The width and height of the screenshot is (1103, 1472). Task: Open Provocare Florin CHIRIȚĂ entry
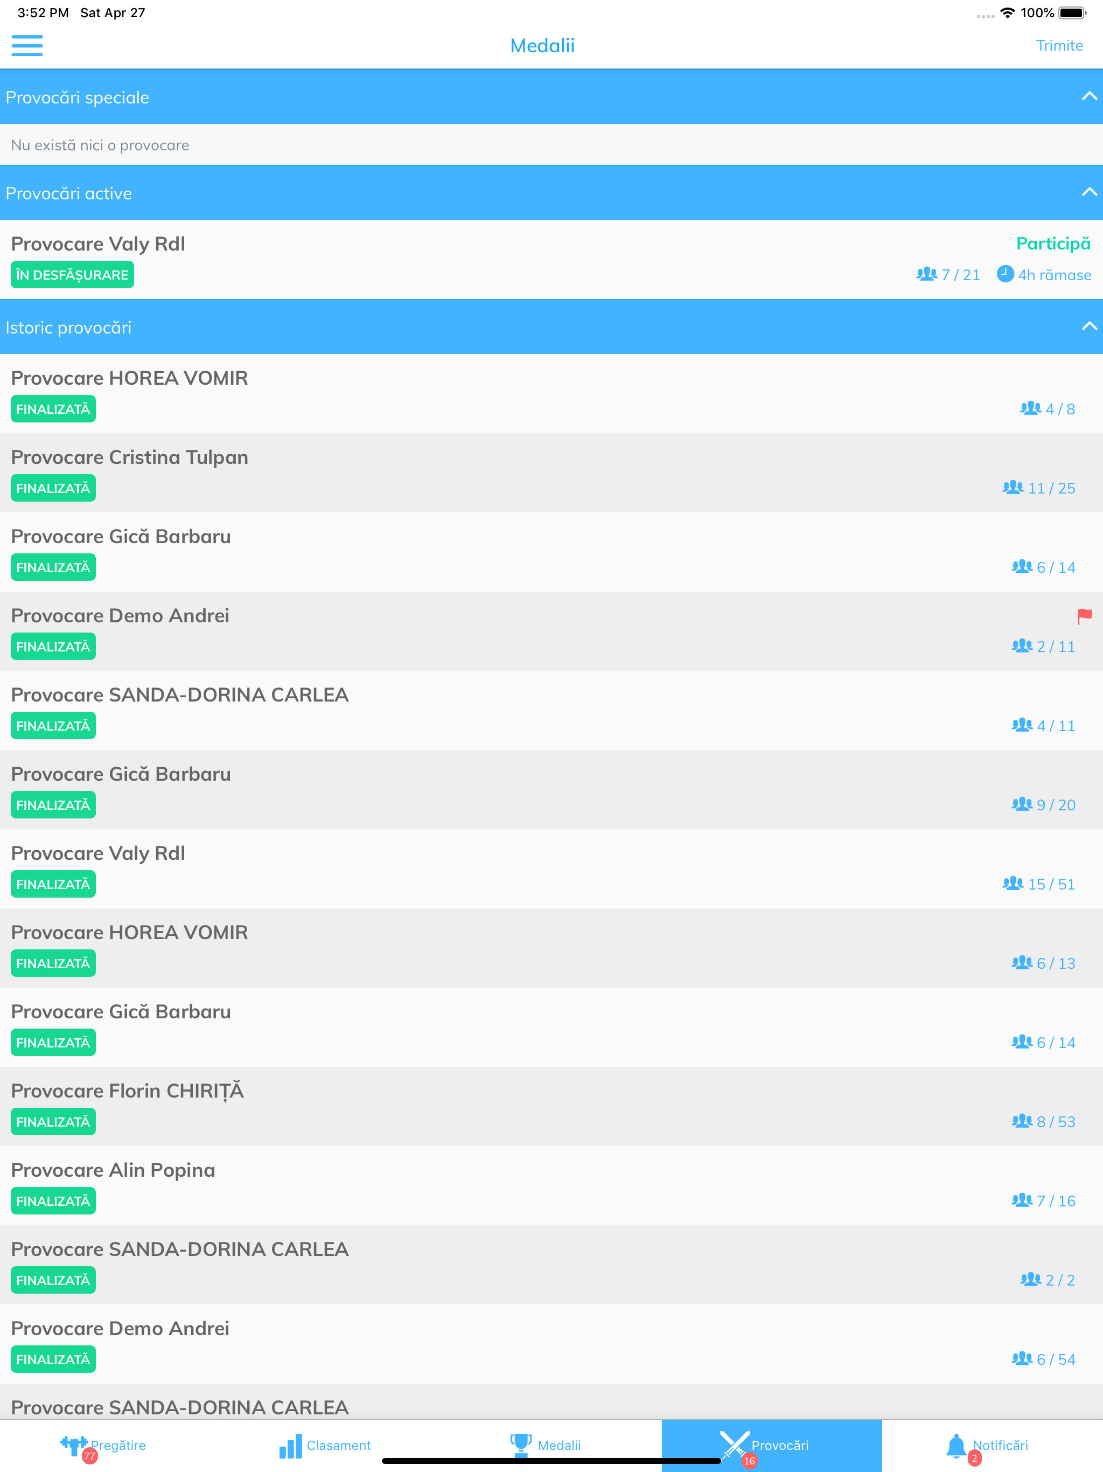[551, 1106]
